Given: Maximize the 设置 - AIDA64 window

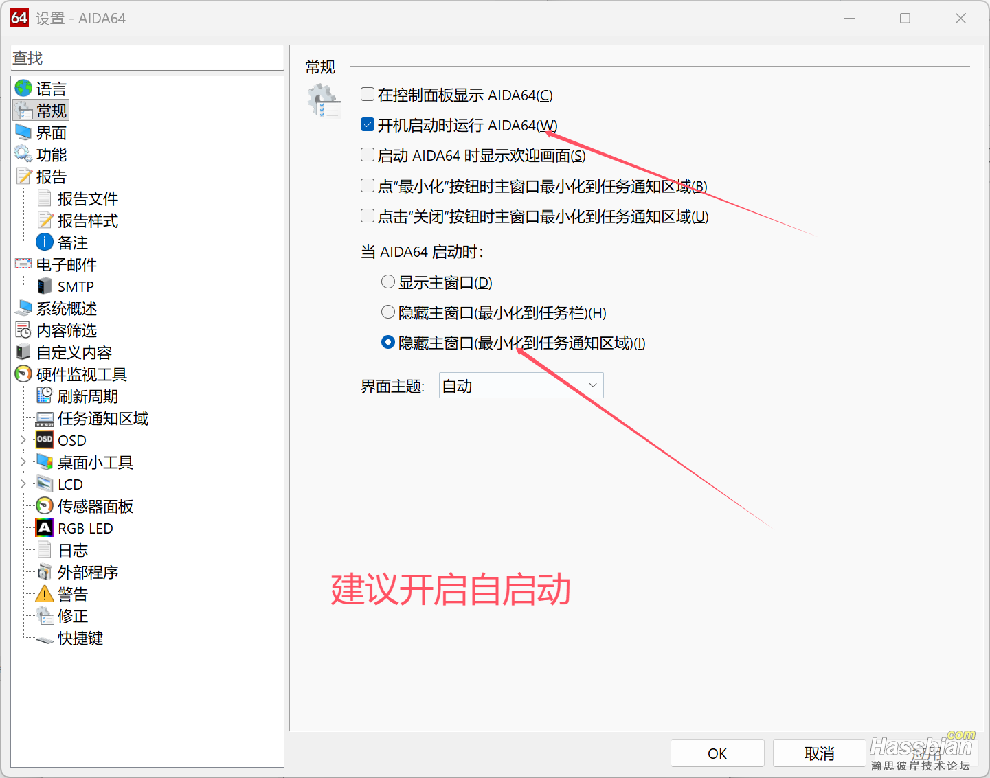Looking at the screenshot, I should 905,18.
